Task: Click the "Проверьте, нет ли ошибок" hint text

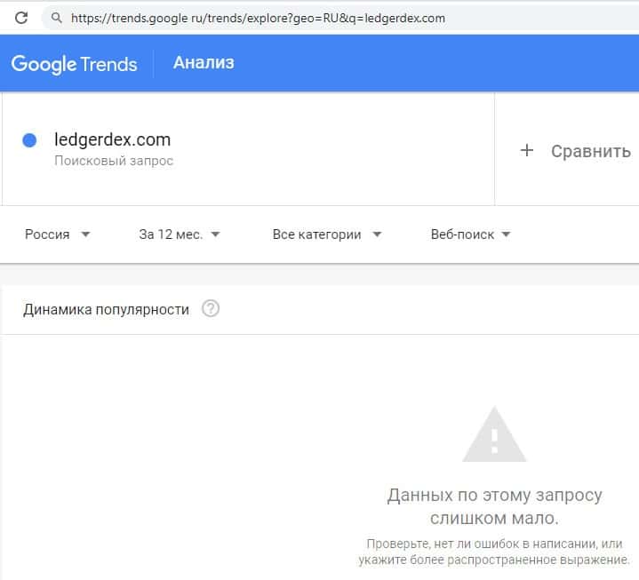Action: pyautogui.click(x=494, y=542)
